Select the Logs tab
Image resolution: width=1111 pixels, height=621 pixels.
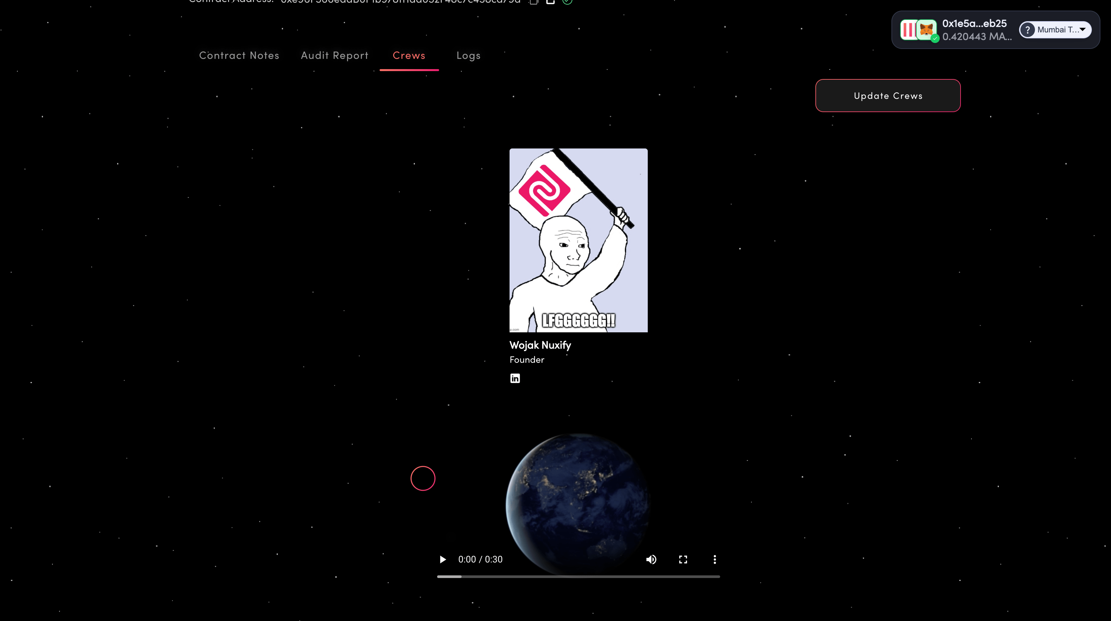tap(469, 55)
